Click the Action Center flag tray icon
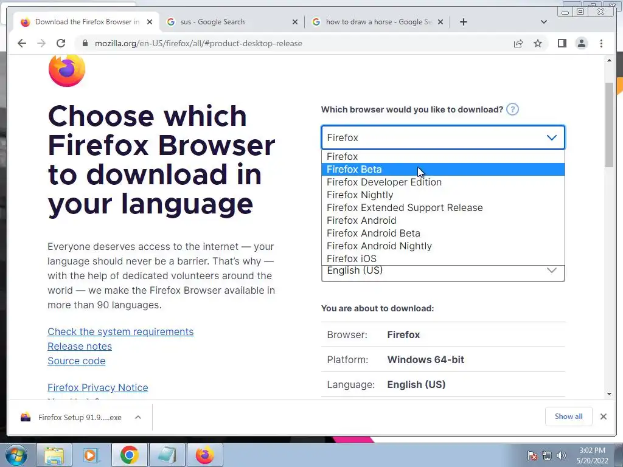The image size is (623, 467). (532, 455)
